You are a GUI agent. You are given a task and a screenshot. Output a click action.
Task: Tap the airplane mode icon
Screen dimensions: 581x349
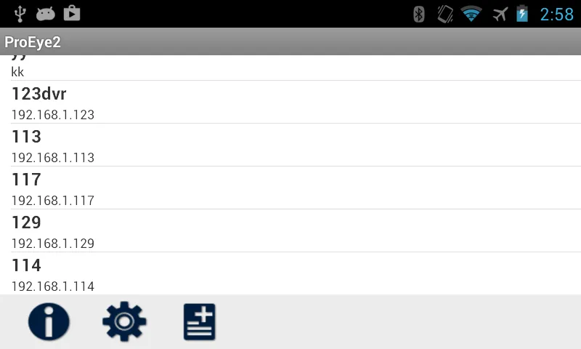[500, 15]
